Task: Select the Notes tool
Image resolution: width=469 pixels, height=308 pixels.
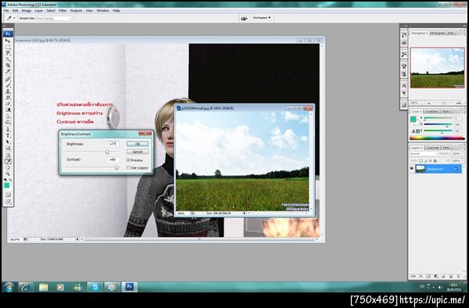Action: (x=8, y=154)
